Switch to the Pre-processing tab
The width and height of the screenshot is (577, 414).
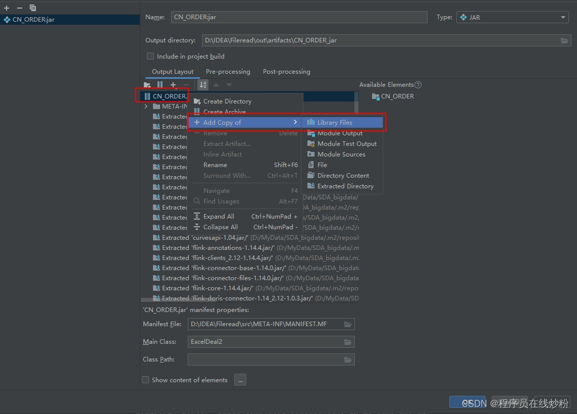click(x=228, y=72)
